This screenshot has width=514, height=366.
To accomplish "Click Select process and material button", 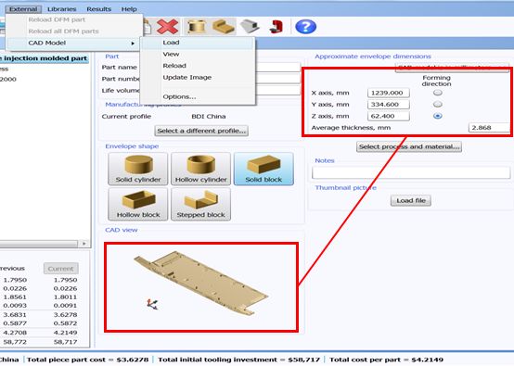I will click(x=409, y=146).
